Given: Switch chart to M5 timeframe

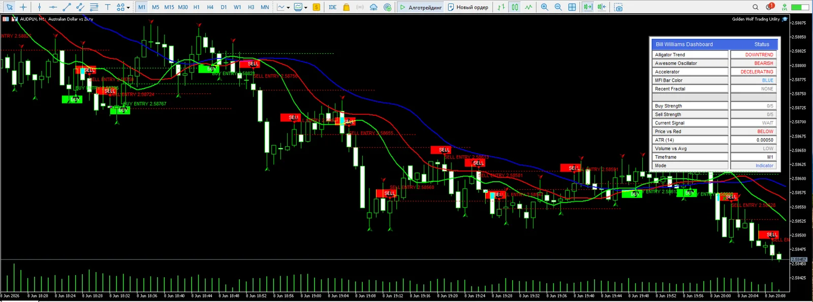Looking at the screenshot, I should pos(155,7).
